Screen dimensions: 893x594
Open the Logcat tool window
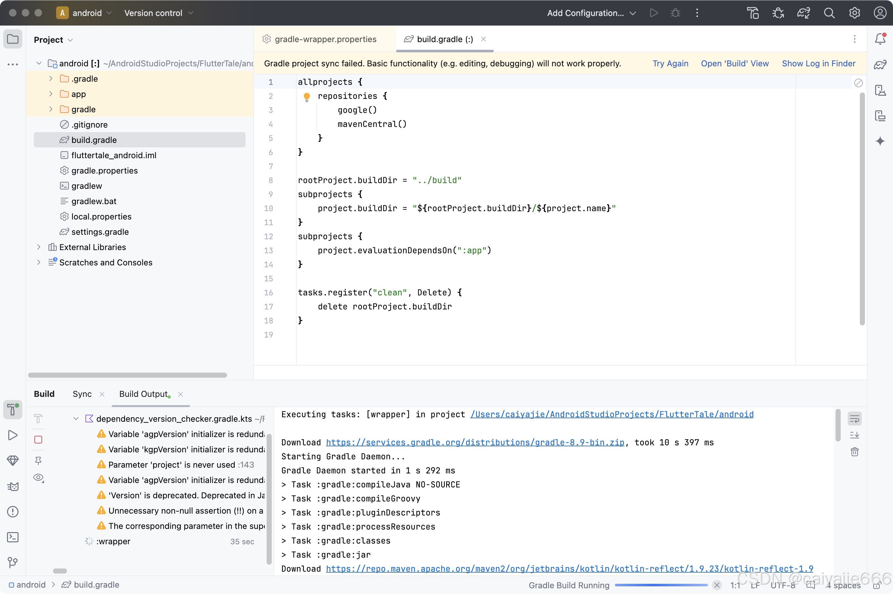[x=13, y=486]
